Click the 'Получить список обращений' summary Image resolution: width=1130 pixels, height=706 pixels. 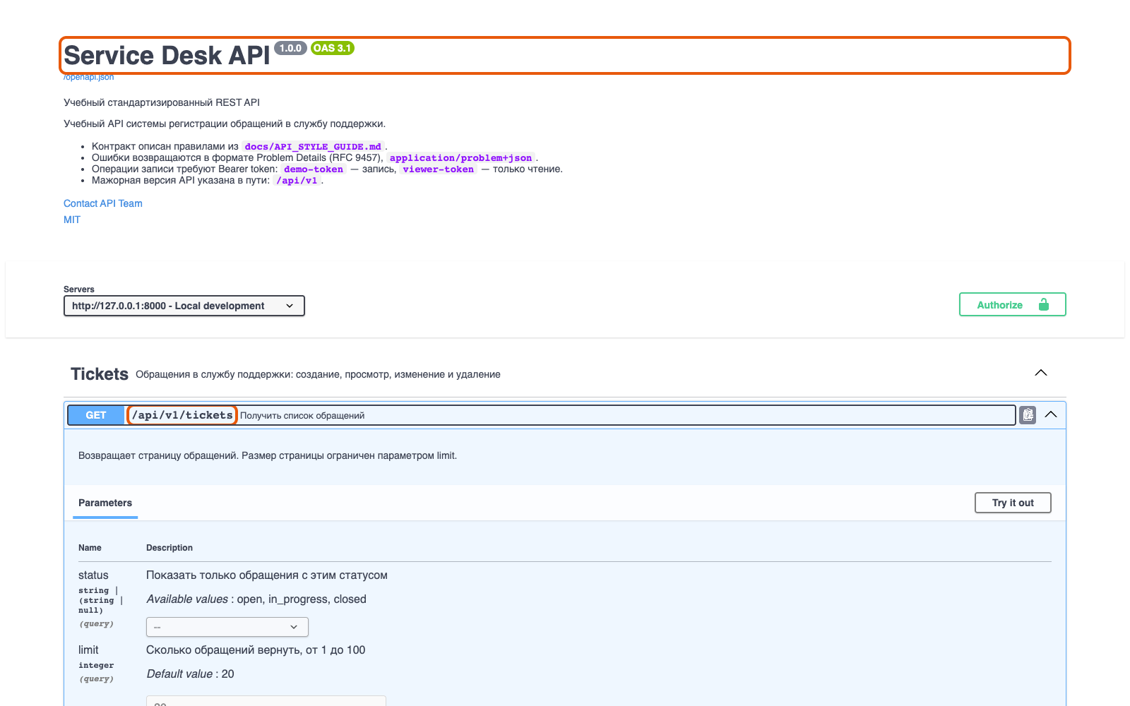(x=302, y=416)
